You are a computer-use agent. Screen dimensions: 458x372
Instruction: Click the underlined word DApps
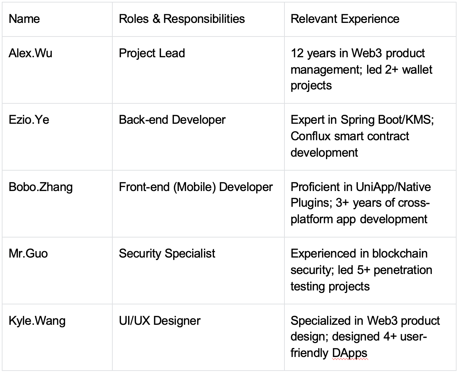pos(349,353)
